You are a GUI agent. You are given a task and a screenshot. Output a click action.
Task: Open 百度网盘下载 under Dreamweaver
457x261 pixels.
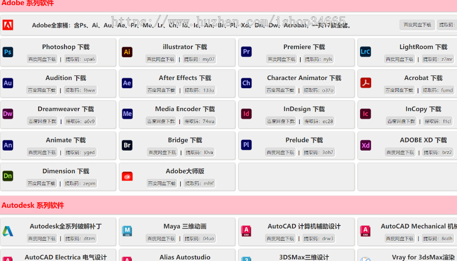42,121
